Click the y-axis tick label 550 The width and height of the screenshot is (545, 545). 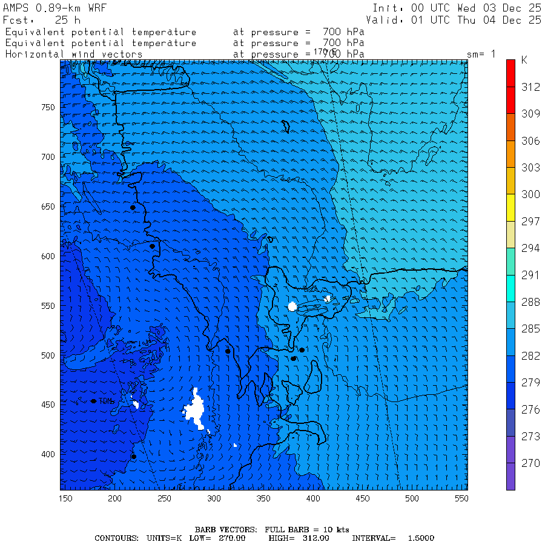coord(48,306)
